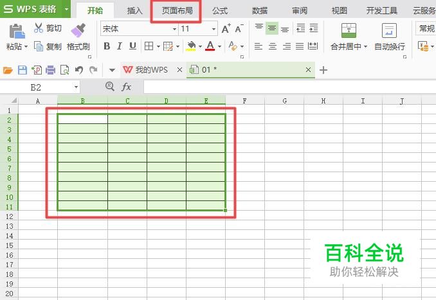
Task: Apply yellow fill color with paint bucket
Action: (191, 46)
